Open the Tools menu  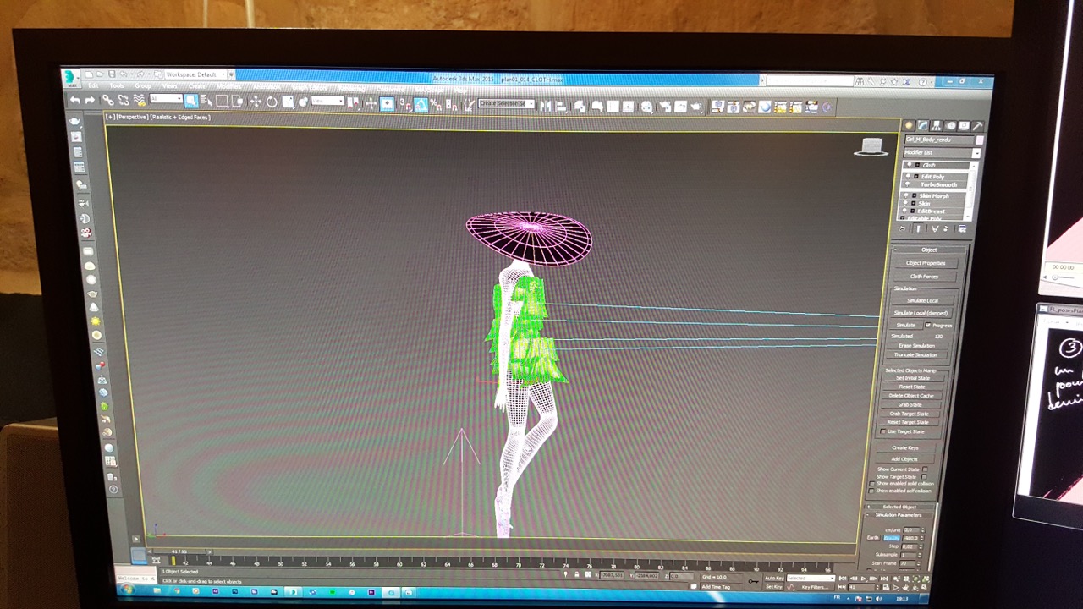(x=117, y=85)
